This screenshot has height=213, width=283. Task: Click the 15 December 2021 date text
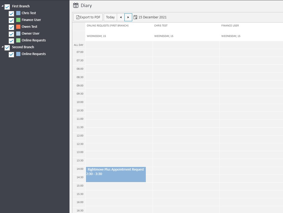[x=152, y=17]
